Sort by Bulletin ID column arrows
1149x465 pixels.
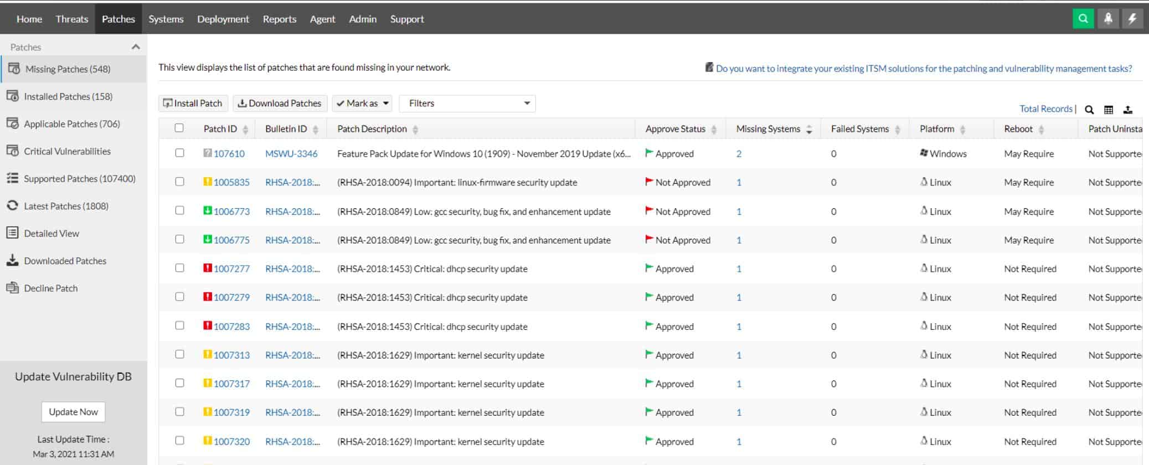[x=316, y=130]
